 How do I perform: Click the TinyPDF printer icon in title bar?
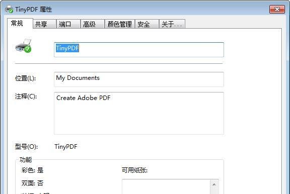(9, 9)
